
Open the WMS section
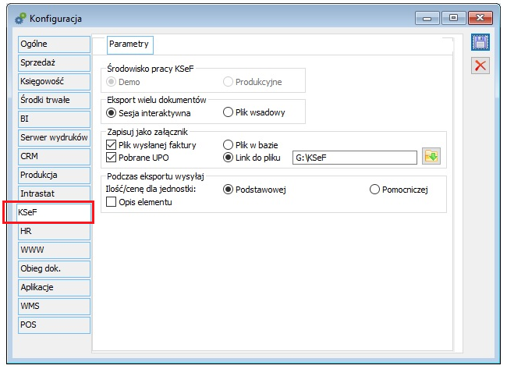[54, 307]
